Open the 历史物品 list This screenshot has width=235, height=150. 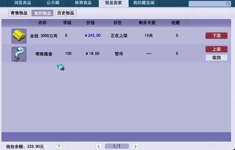(66, 13)
